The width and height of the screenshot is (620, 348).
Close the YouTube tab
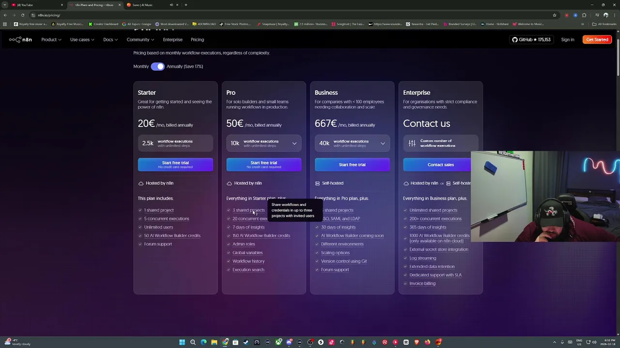(x=62, y=5)
